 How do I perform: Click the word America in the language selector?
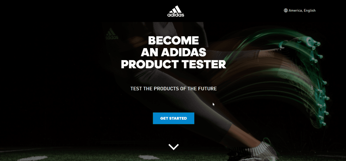[295, 10]
